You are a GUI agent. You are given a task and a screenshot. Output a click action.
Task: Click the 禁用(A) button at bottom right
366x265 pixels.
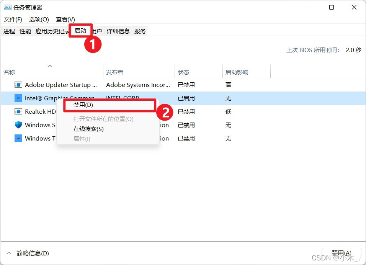(341, 253)
